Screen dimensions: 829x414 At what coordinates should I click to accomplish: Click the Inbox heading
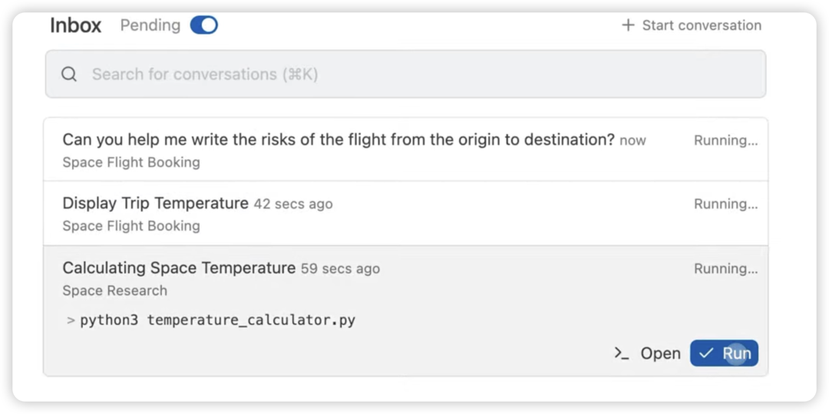pyautogui.click(x=75, y=25)
